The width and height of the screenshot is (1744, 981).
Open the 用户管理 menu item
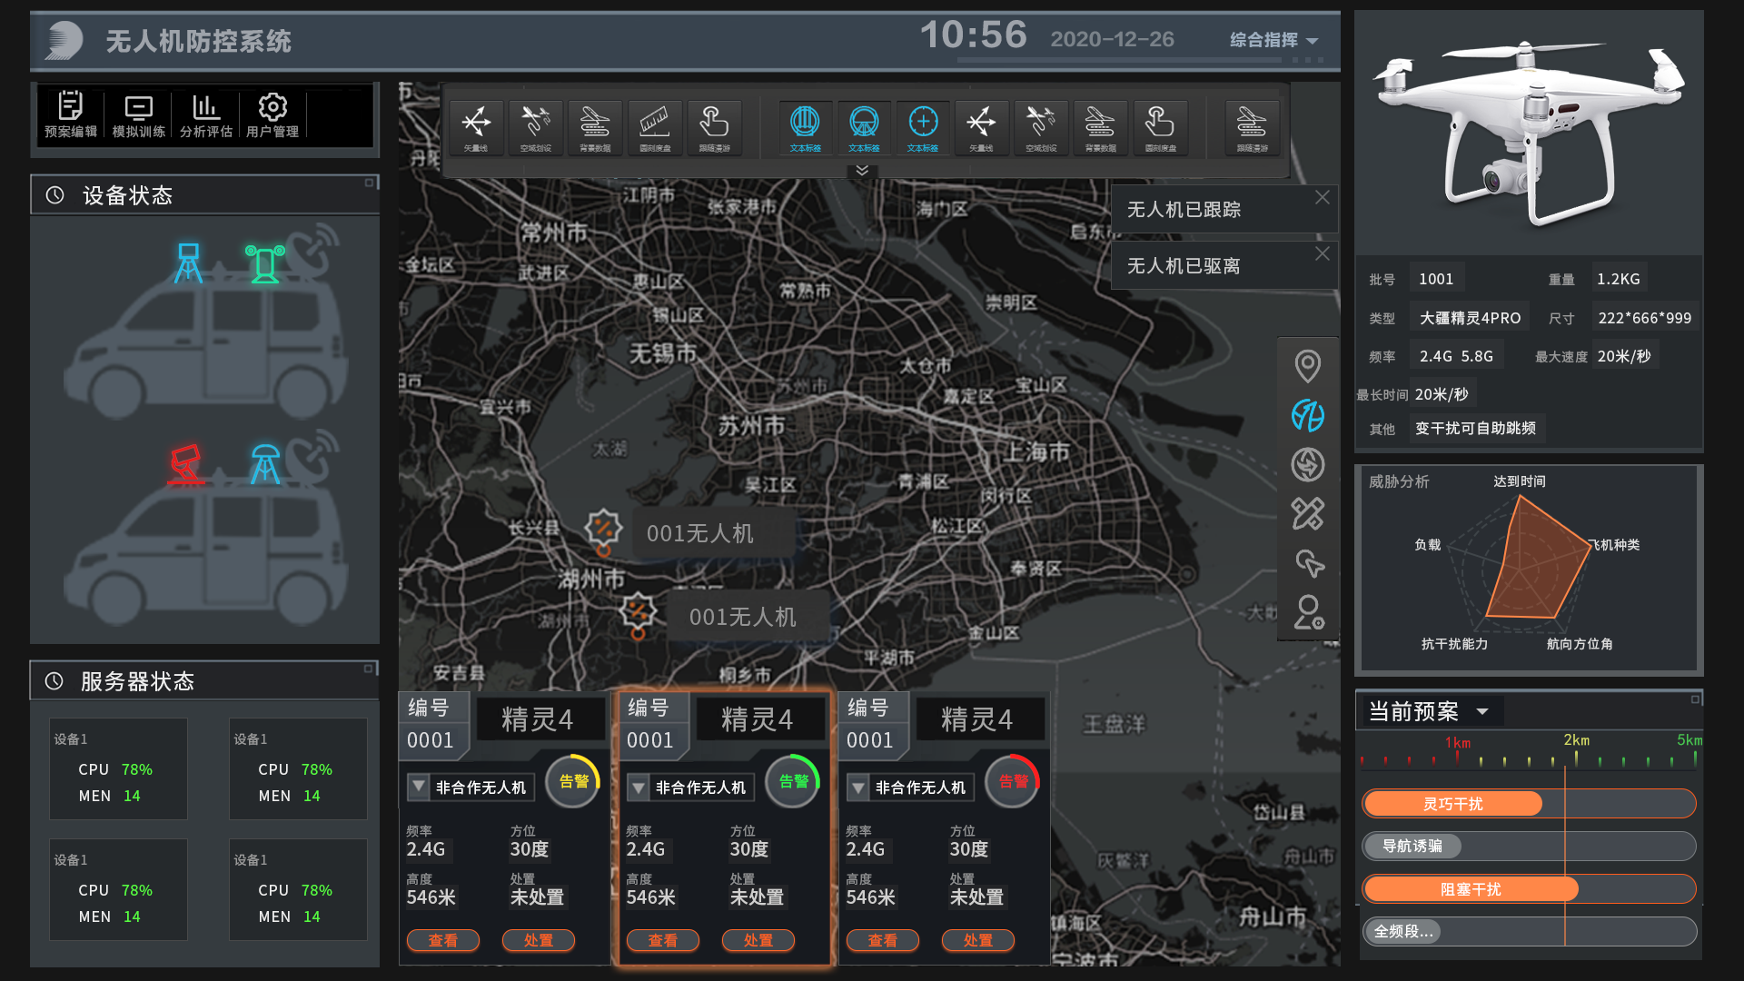[x=272, y=115]
